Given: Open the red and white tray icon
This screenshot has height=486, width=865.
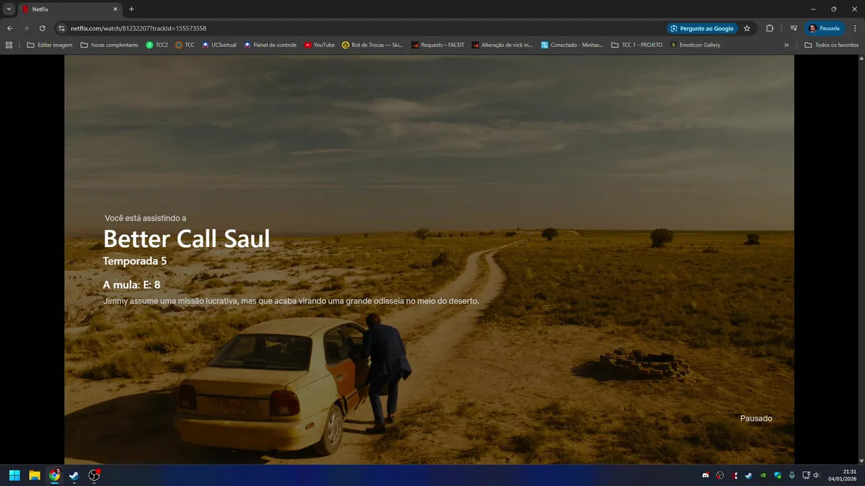Looking at the screenshot, I should 735,475.
